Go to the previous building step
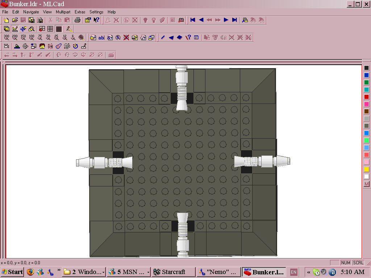The width and height of the screenshot is (371, 278). 201,20
